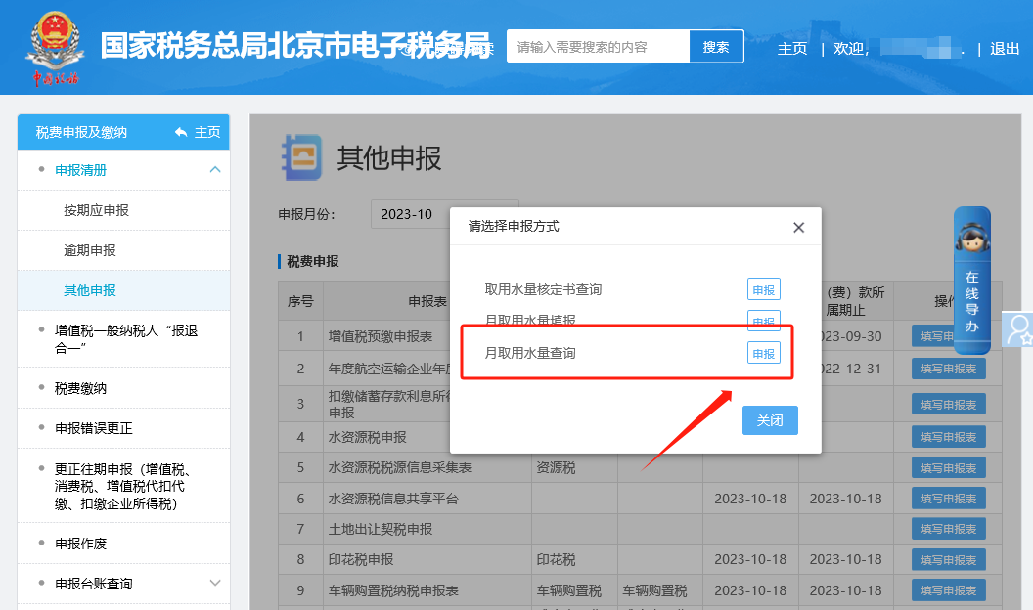Expand the 申报台账查询 chevron
This screenshot has height=610, width=1033.
(x=215, y=583)
